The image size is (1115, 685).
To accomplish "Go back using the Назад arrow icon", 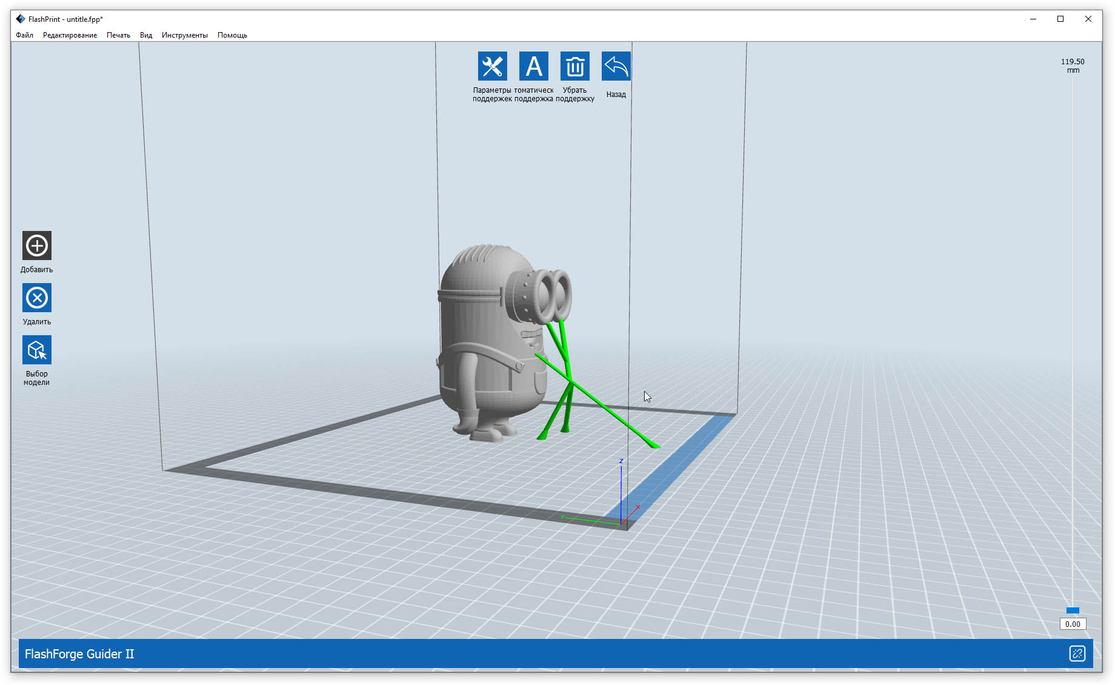I will (616, 66).
